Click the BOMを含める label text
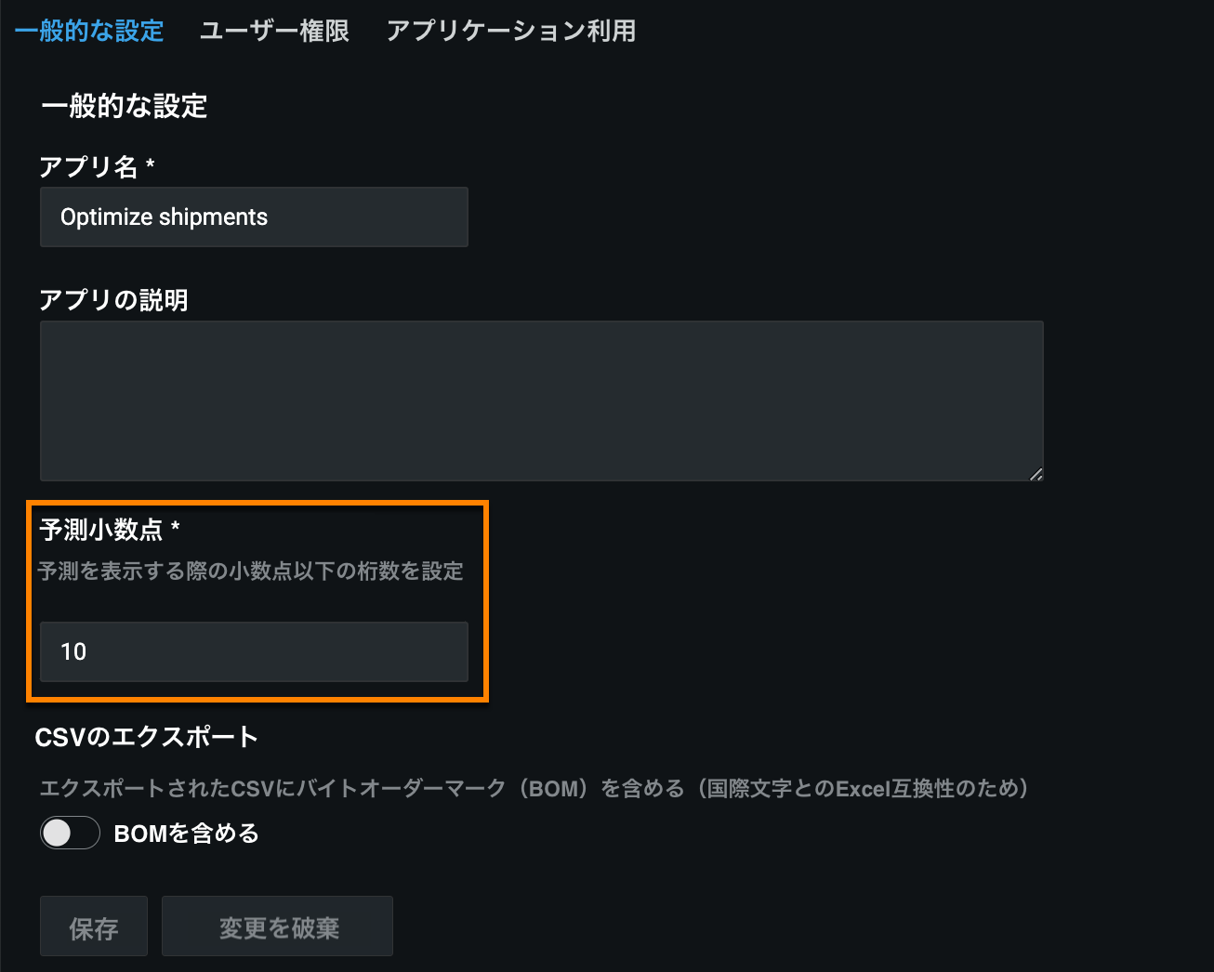1214x972 pixels. coord(186,834)
